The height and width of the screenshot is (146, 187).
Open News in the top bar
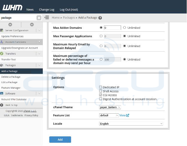[30, 10]
